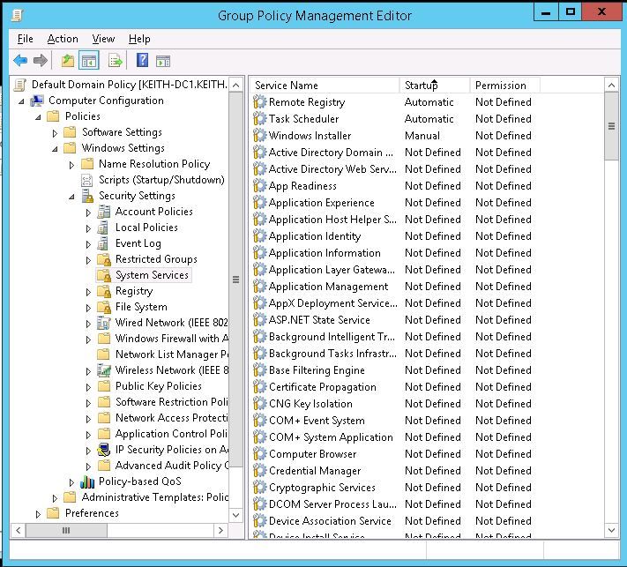
Task: Select Registry in the tree
Action: [133, 291]
